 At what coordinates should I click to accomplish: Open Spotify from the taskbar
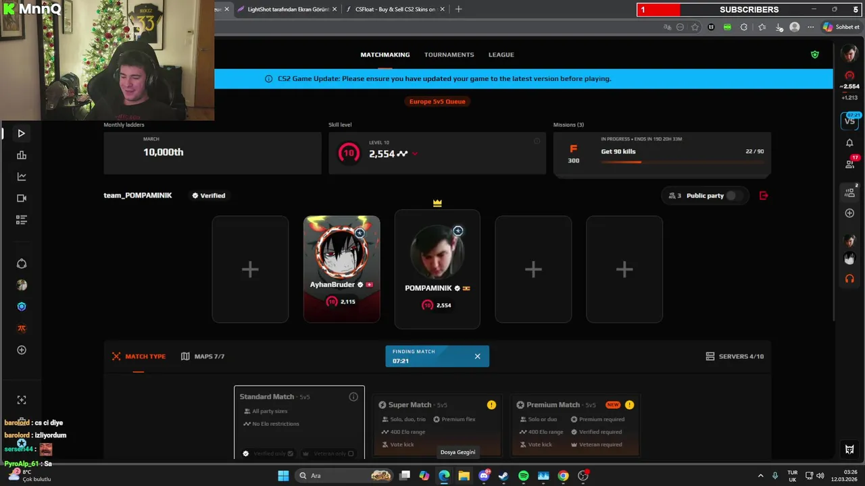pyautogui.click(x=524, y=476)
